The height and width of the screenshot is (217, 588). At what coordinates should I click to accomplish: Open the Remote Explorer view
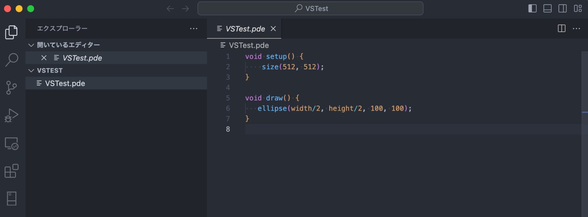coord(11,144)
